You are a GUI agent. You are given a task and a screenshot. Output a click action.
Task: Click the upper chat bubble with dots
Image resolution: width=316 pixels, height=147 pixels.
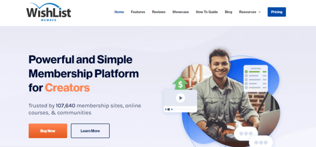pyautogui.click(x=246, y=133)
